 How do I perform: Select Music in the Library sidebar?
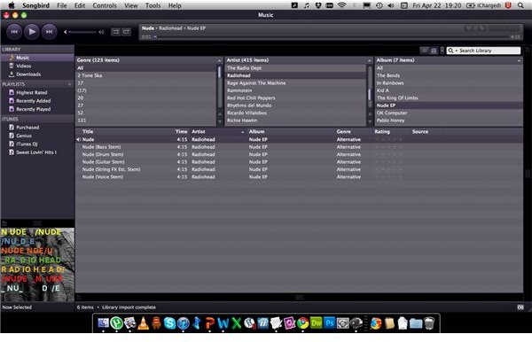point(37,58)
